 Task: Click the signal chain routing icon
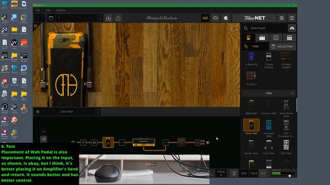click(43, 139)
